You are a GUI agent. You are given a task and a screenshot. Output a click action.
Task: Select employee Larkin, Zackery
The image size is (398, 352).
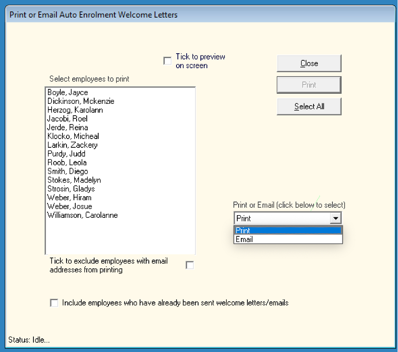pos(72,145)
